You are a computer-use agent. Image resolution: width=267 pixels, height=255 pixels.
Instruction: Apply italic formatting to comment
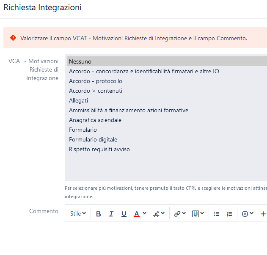click(111, 214)
